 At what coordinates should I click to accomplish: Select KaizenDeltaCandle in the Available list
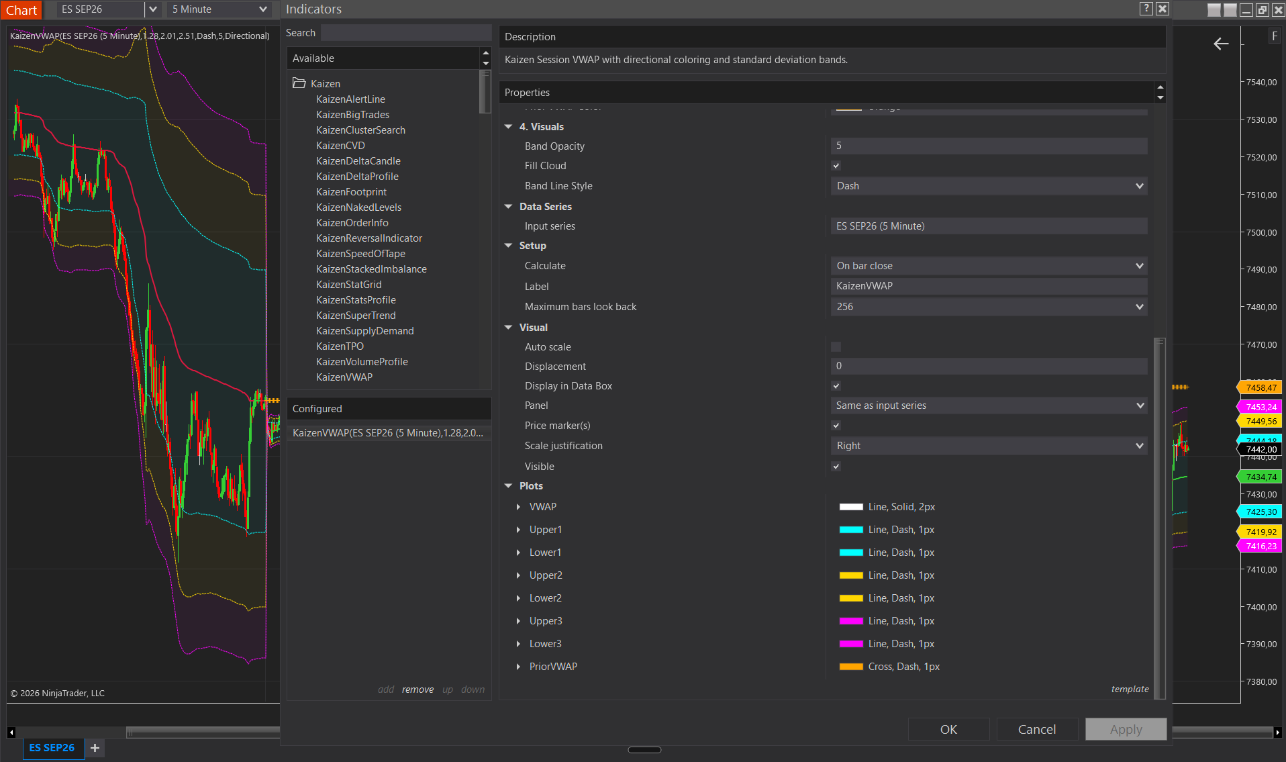pyautogui.click(x=358, y=161)
